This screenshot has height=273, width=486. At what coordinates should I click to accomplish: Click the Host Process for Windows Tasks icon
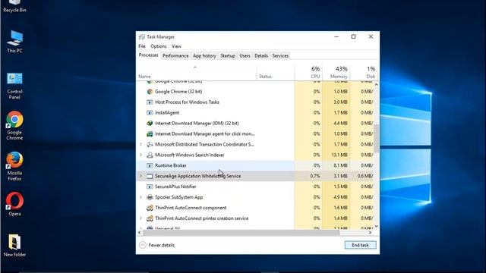tap(150, 102)
